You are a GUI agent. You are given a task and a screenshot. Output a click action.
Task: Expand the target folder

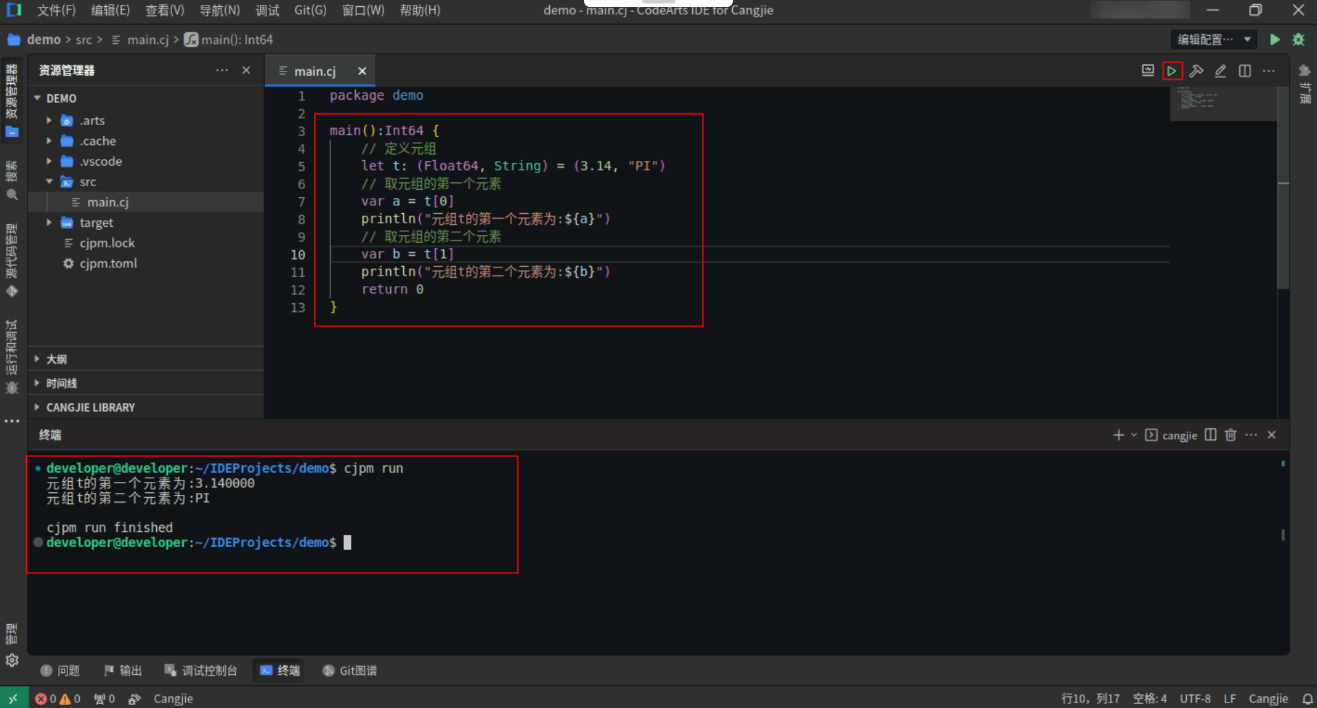(49, 223)
